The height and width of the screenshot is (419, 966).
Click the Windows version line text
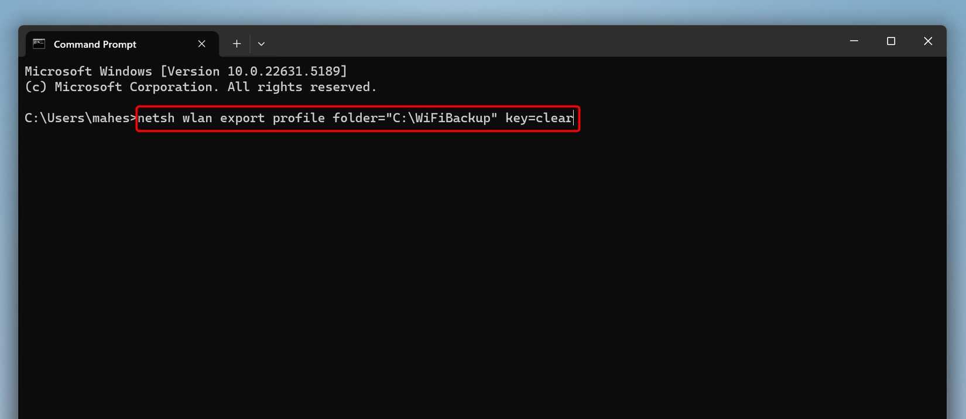tap(185, 71)
